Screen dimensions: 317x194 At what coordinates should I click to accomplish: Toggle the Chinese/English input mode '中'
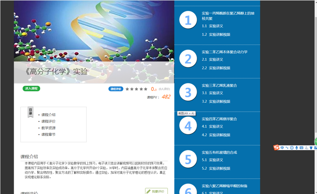tap(282, 148)
